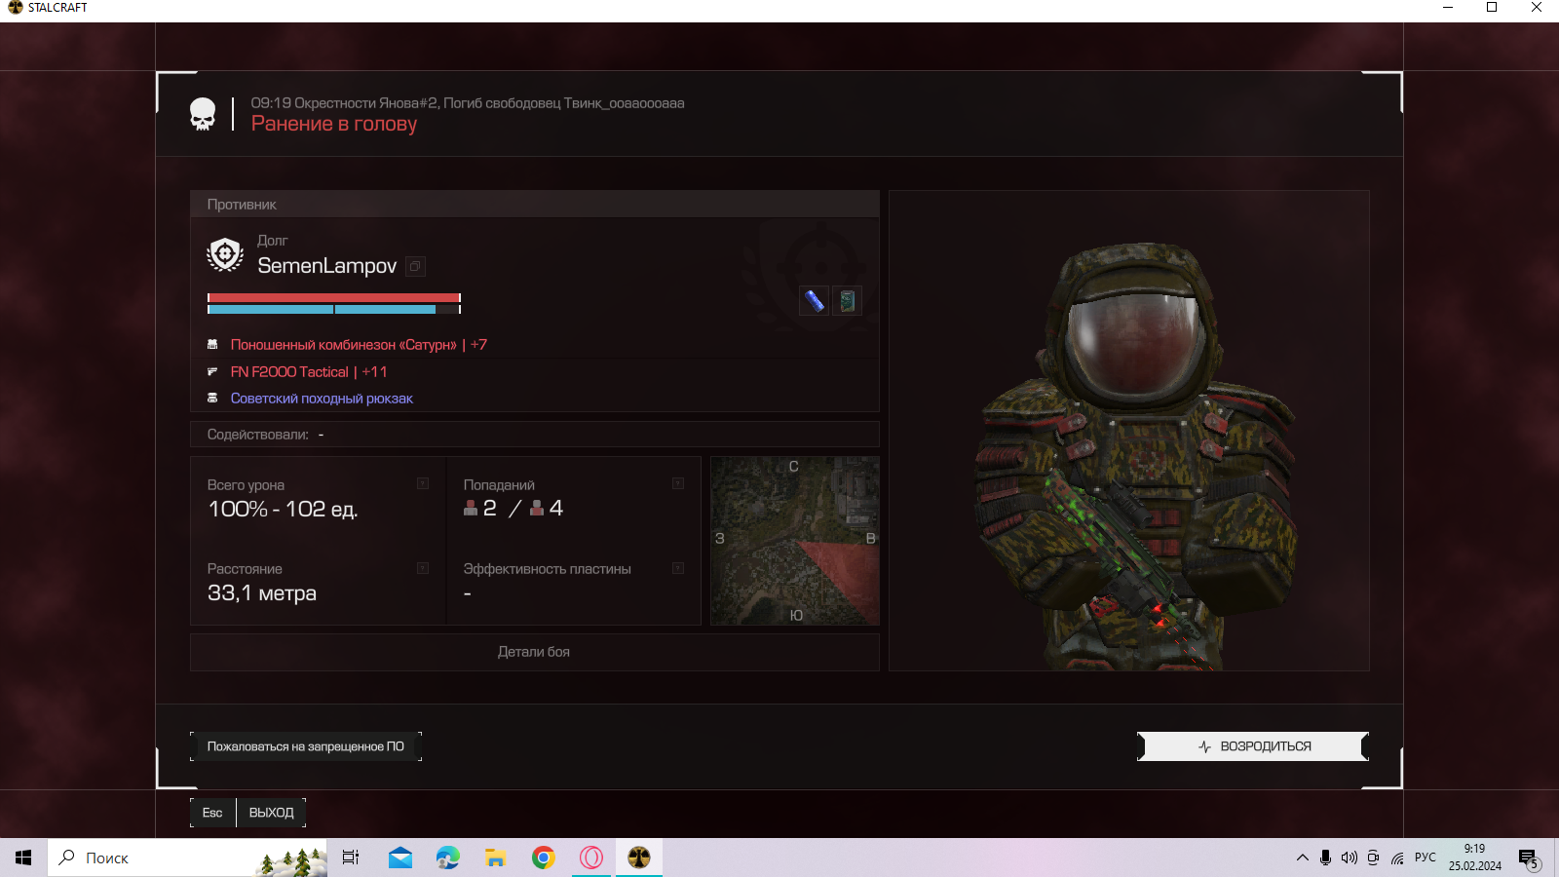1559x877 pixels.
Task: Open the help icon for Расстояние
Action: click(x=423, y=568)
